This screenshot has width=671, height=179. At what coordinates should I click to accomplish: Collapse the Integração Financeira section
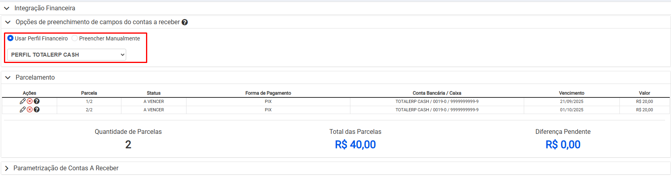tap(7, 8)
